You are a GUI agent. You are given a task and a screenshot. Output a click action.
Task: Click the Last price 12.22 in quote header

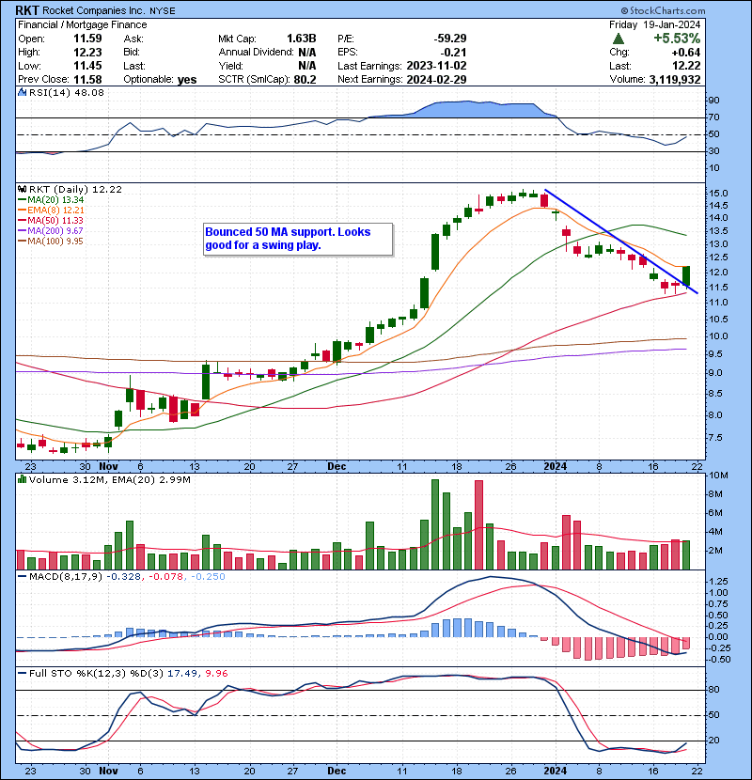(686, 66)
